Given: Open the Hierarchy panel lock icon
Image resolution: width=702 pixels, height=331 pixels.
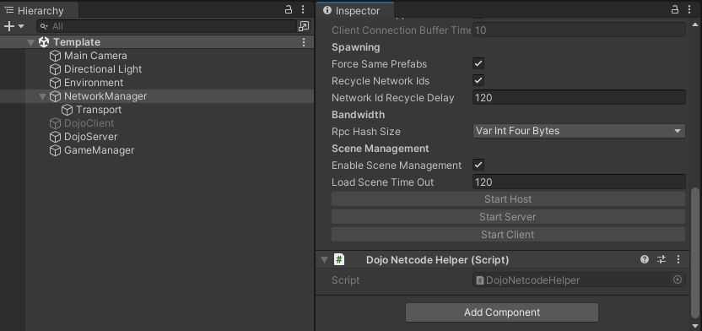Looking at the screenshot, I should point(289,9).
